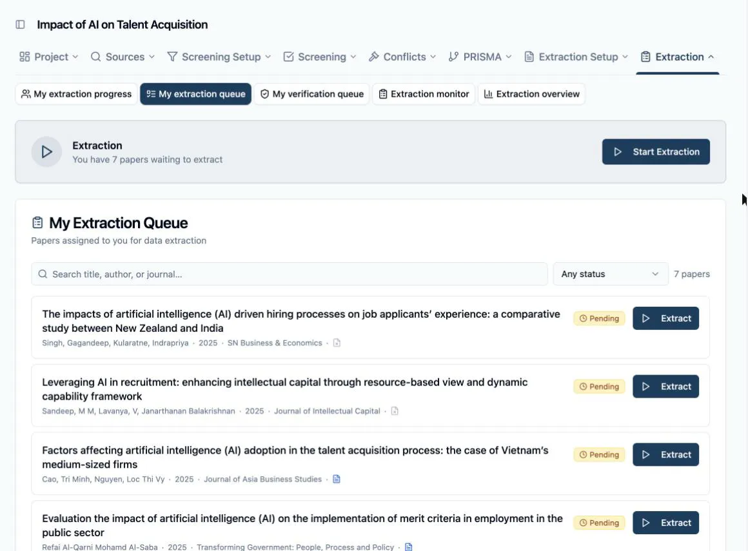Click the PRISMA branch icon
This screenshot has height=551, width=748.
[453, 57]
